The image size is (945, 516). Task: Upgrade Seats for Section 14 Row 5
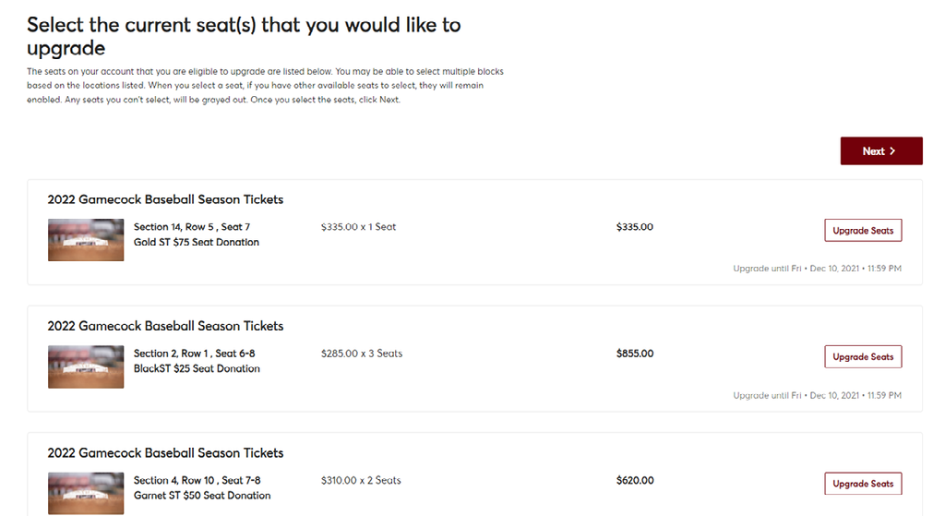862,231
